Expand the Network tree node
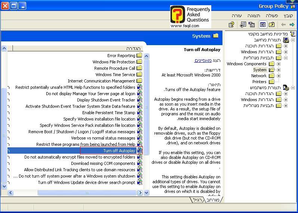 pyautogui.click(x=279, y=76)
